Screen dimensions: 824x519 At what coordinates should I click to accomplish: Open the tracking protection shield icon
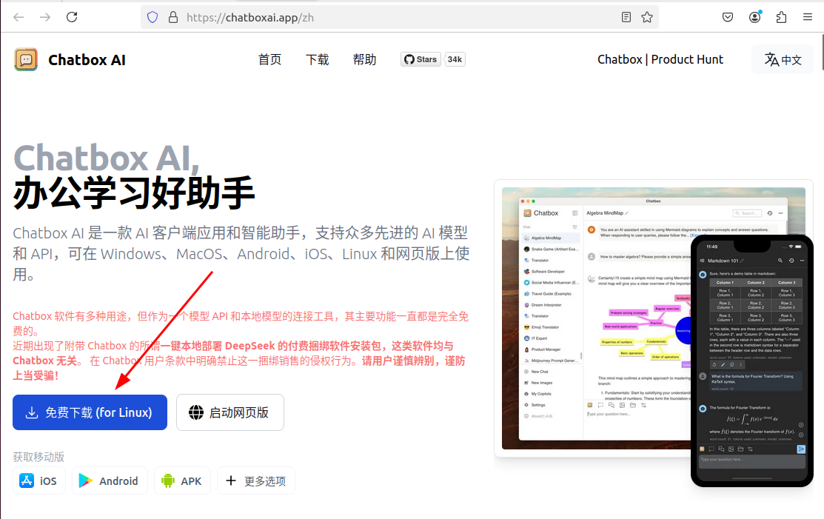[153, 17]
